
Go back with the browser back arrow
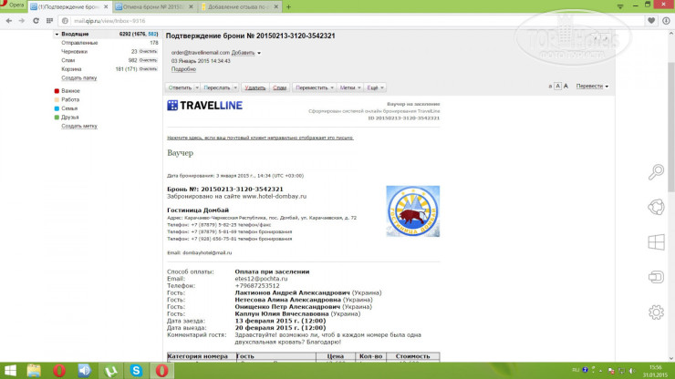point(7,18)
